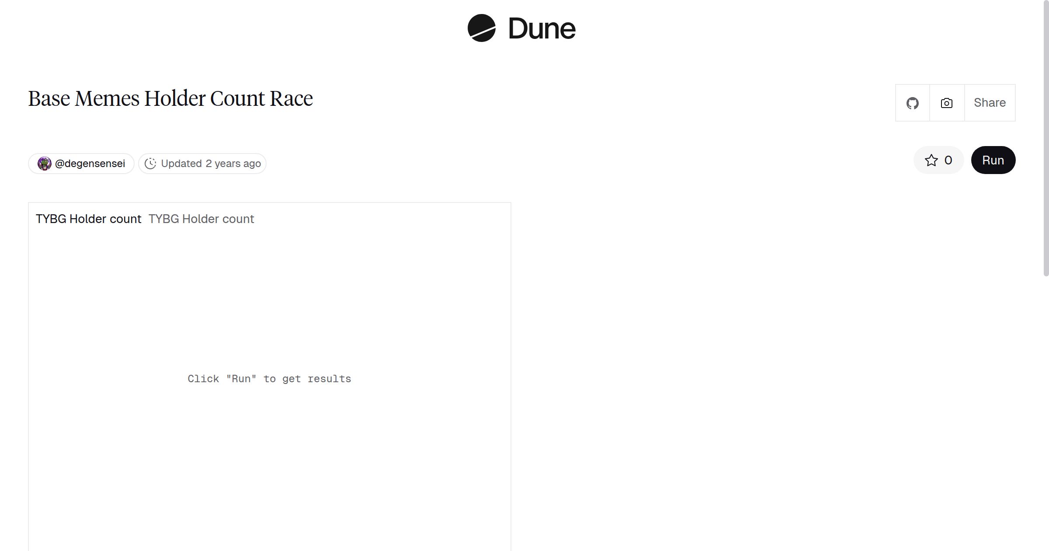1049x551 pixels.
Task: Open the @degensensei author profile
Action: [x=81, y=163]
